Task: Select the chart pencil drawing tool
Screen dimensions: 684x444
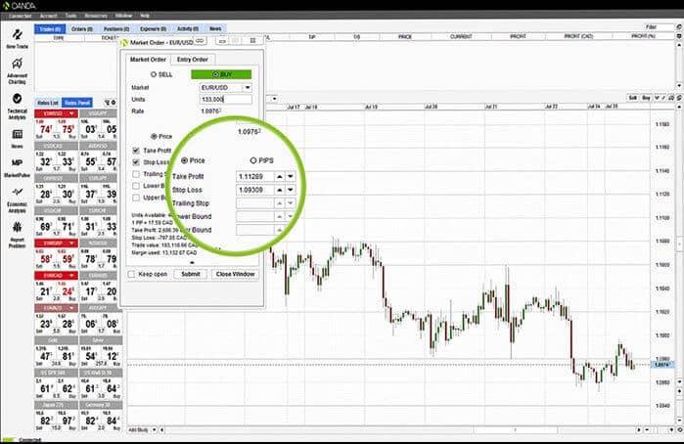Action: 664,98
